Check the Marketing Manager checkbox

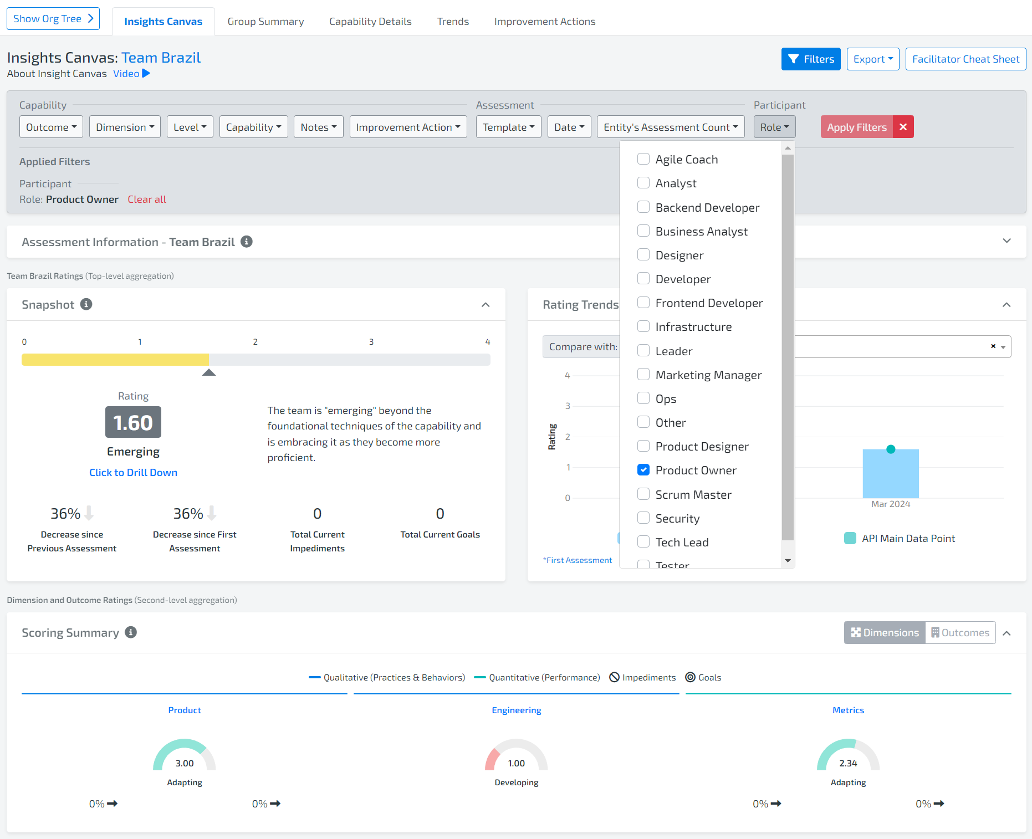click(x=643, y=375)
